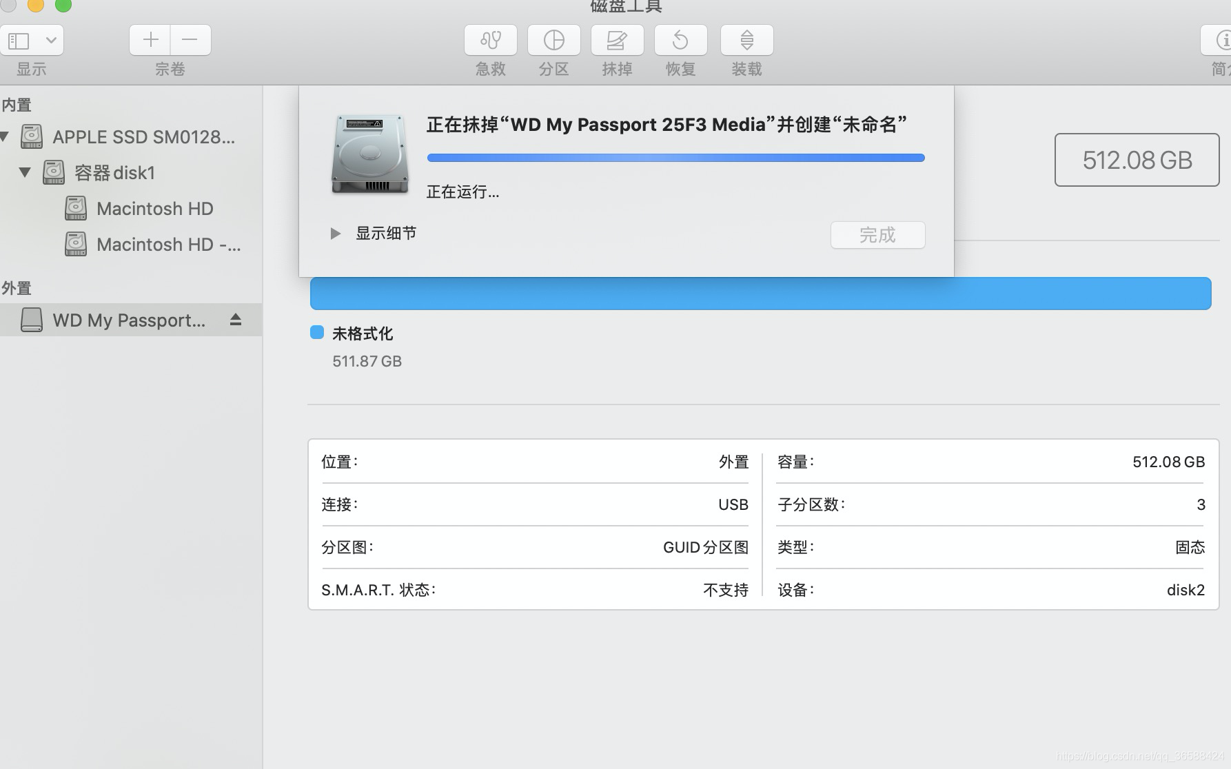Collapse the 容器 disk1 container
This screenshot has width=1231, height=769.
[x=25, y=172]
